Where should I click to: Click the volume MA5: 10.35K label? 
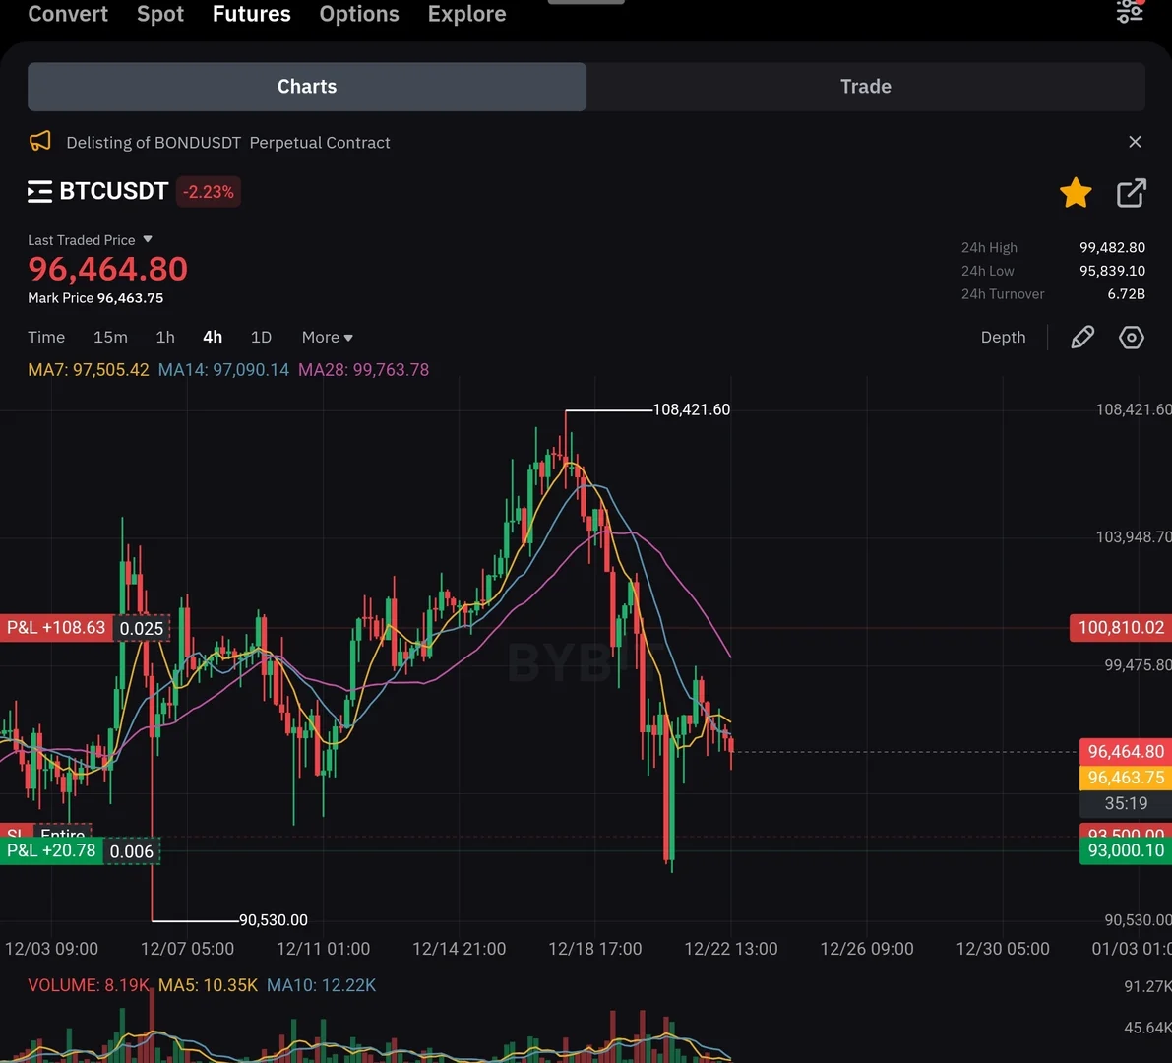208,985
